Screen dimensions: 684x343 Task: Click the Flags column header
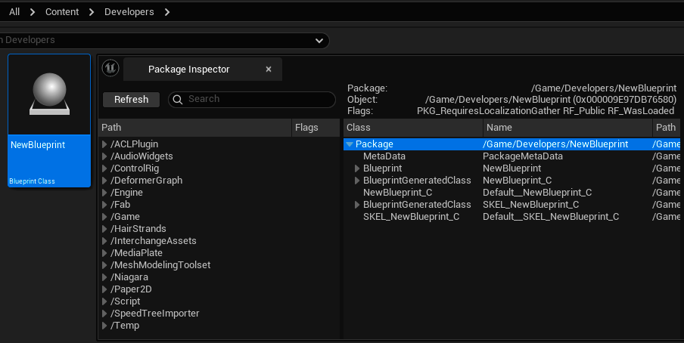pyautogui.click(x=316, y=128)
